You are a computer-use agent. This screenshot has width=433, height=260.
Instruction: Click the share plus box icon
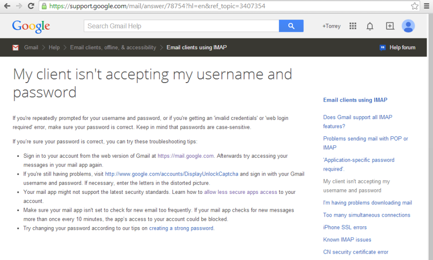(390, 26)
